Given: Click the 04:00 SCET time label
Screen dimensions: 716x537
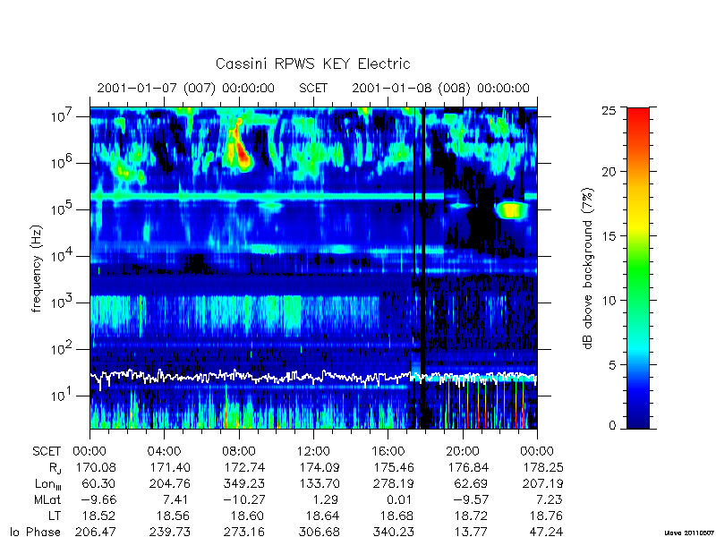Looking at the screenshot, I should pyautogui.click(x=164, y=452).
